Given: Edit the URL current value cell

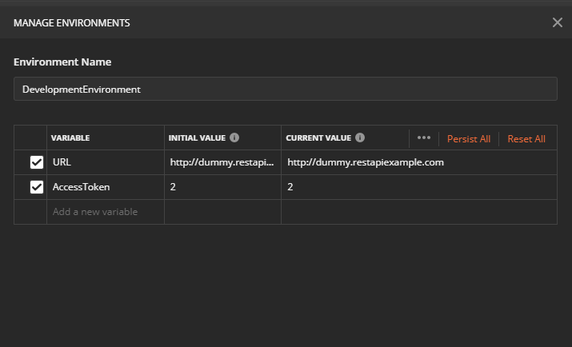Looking at the screenshot, I should click(418, 162).
